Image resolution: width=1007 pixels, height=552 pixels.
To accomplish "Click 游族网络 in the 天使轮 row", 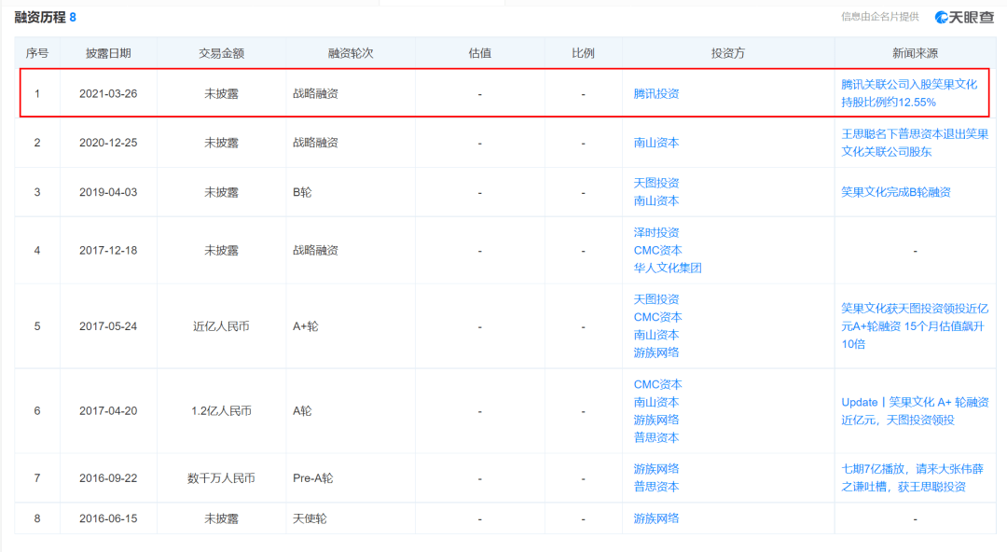I will tap(655, 518).
